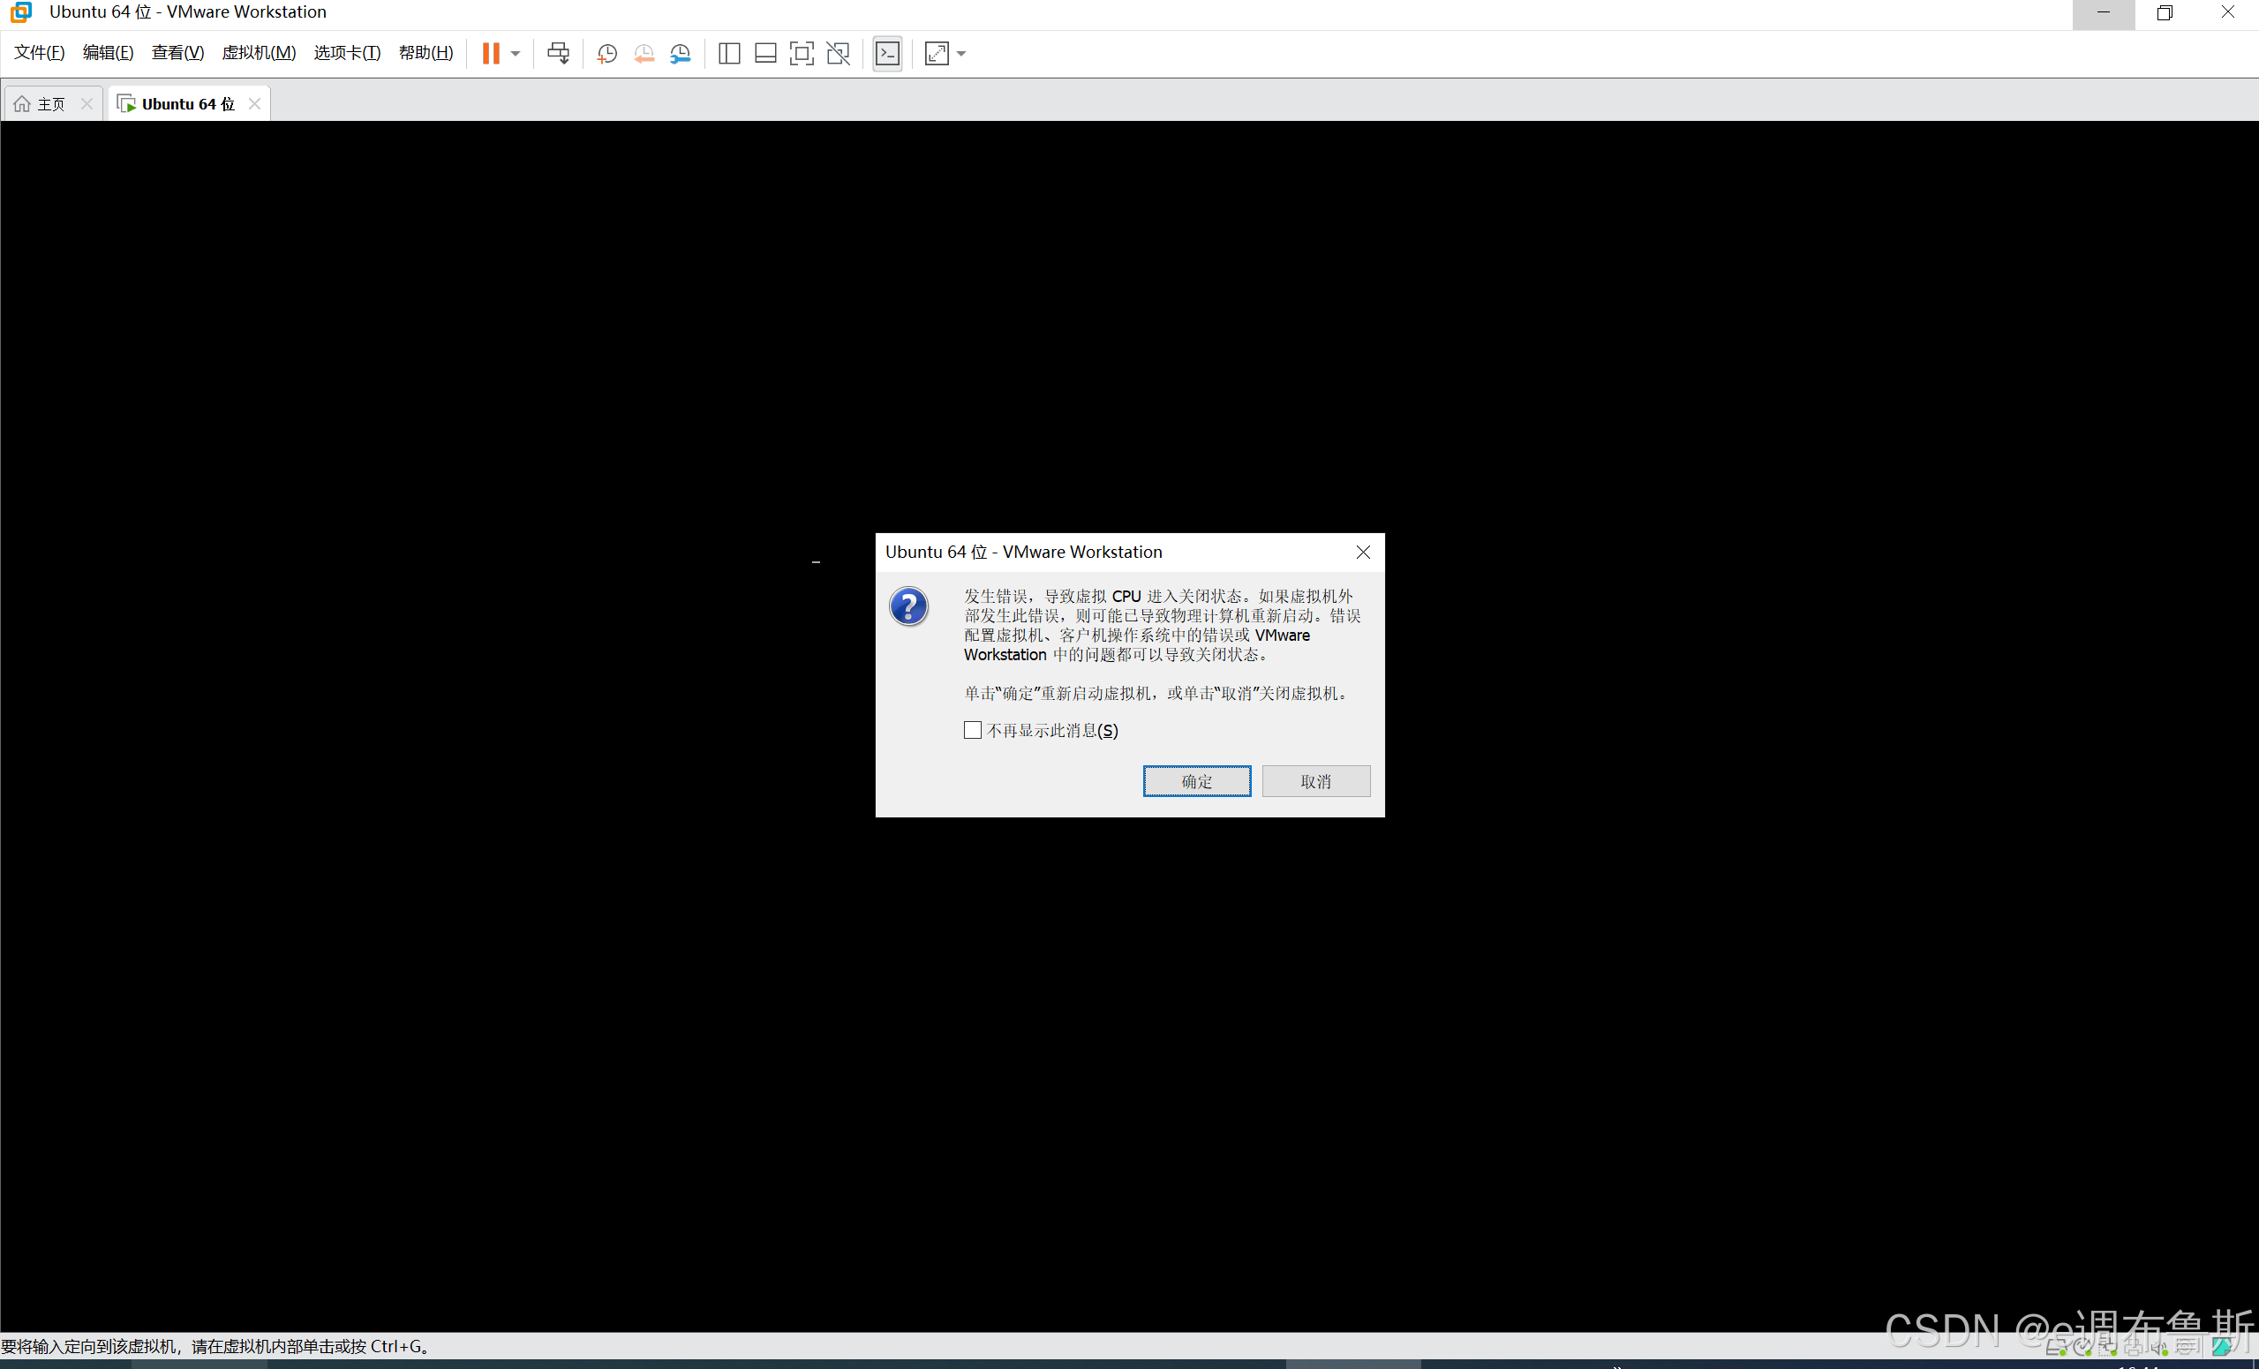2259x1369 pixels.
Task: Check the 不再显示此消息(S) checkbox
Action: click(973, 730)
